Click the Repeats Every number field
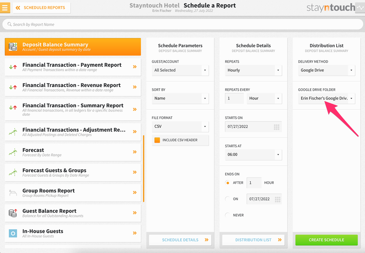The width and height of the screenshot is (365, 253). pyautogui.click(x=234, y=98)
